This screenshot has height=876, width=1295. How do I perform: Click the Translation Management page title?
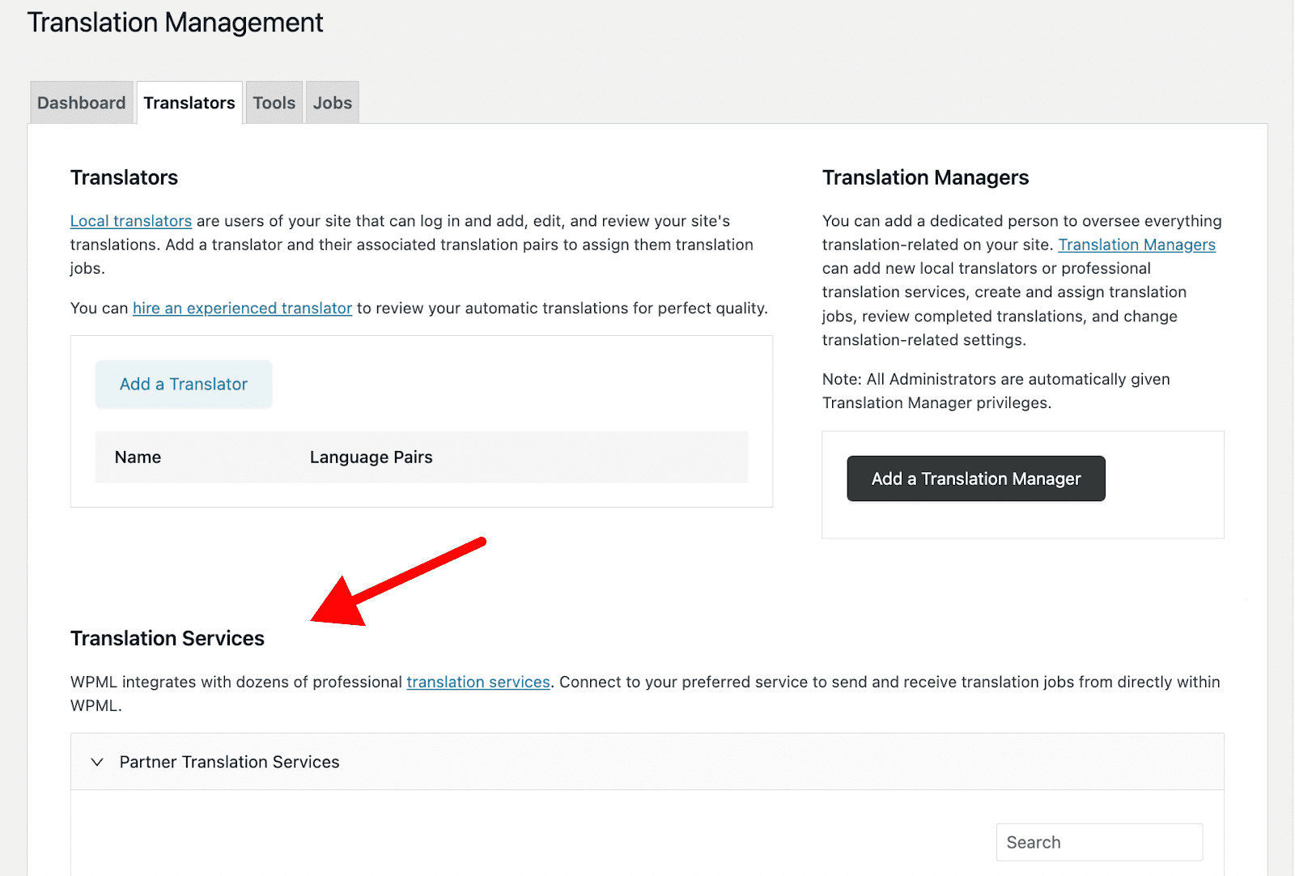click(175, 22)
